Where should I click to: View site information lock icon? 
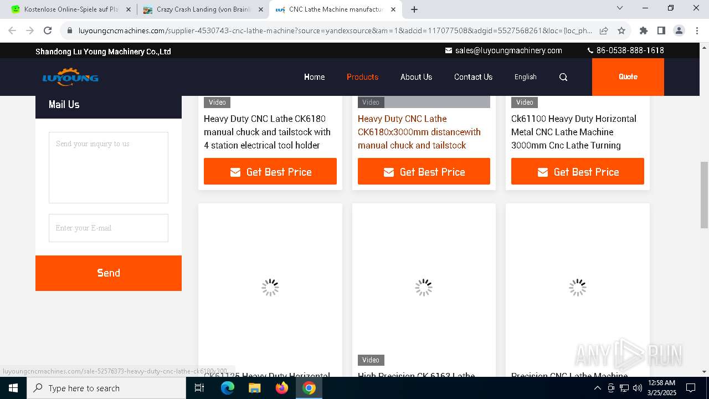tap(70, 30)
